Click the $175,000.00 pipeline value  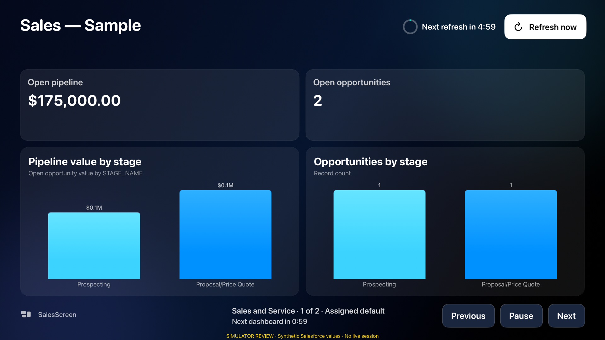(74, 100)
